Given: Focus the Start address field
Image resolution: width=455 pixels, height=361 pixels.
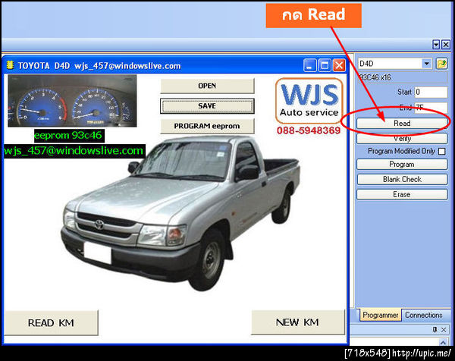Looking at the screenshot, I should [431, 93].
